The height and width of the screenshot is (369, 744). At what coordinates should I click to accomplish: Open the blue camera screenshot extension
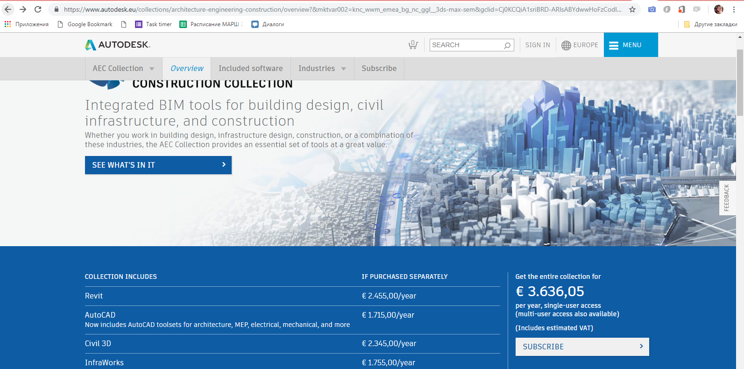[652, 9]
